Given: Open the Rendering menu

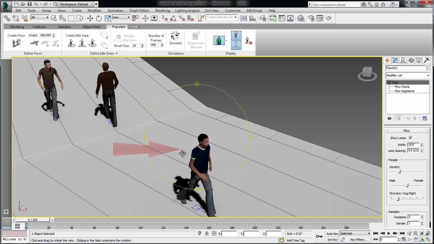Looking at the screenshot, I should pos(162,11).
